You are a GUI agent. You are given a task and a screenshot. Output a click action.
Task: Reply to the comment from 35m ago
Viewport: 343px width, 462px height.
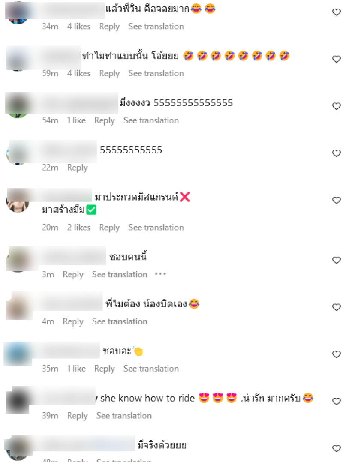pyautogui.click(x=104, y=369)
